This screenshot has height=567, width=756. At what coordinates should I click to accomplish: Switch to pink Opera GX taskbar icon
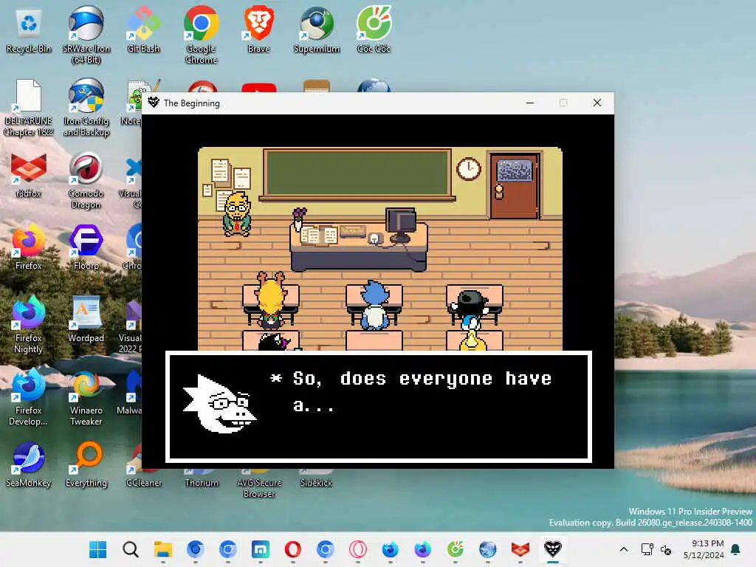[x=358, y=549]
